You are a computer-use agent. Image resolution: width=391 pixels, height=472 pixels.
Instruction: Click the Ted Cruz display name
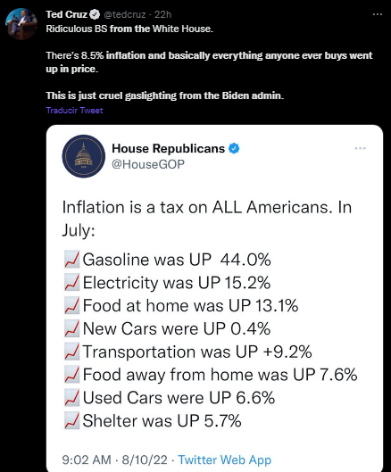coord(67,14)
